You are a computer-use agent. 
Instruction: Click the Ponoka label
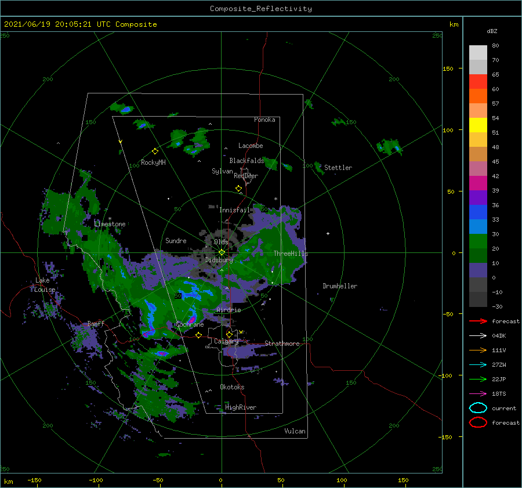pos(264,120)
